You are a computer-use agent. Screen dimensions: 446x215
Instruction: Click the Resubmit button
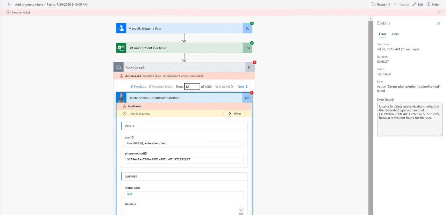(x=381, y=4)
